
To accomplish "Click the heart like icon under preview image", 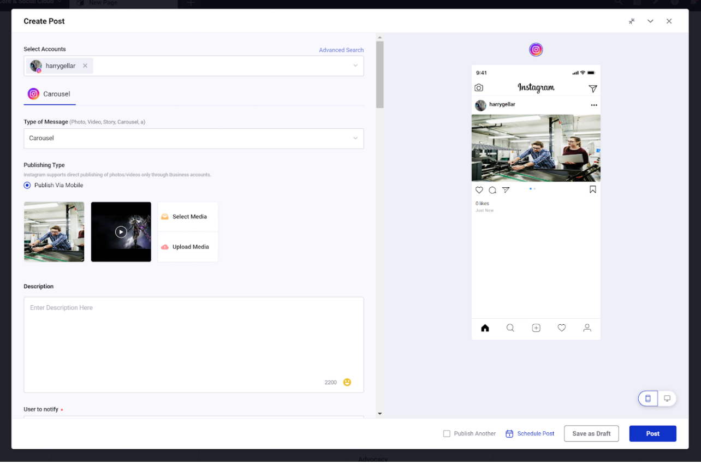I will click(x=479, y=190).
